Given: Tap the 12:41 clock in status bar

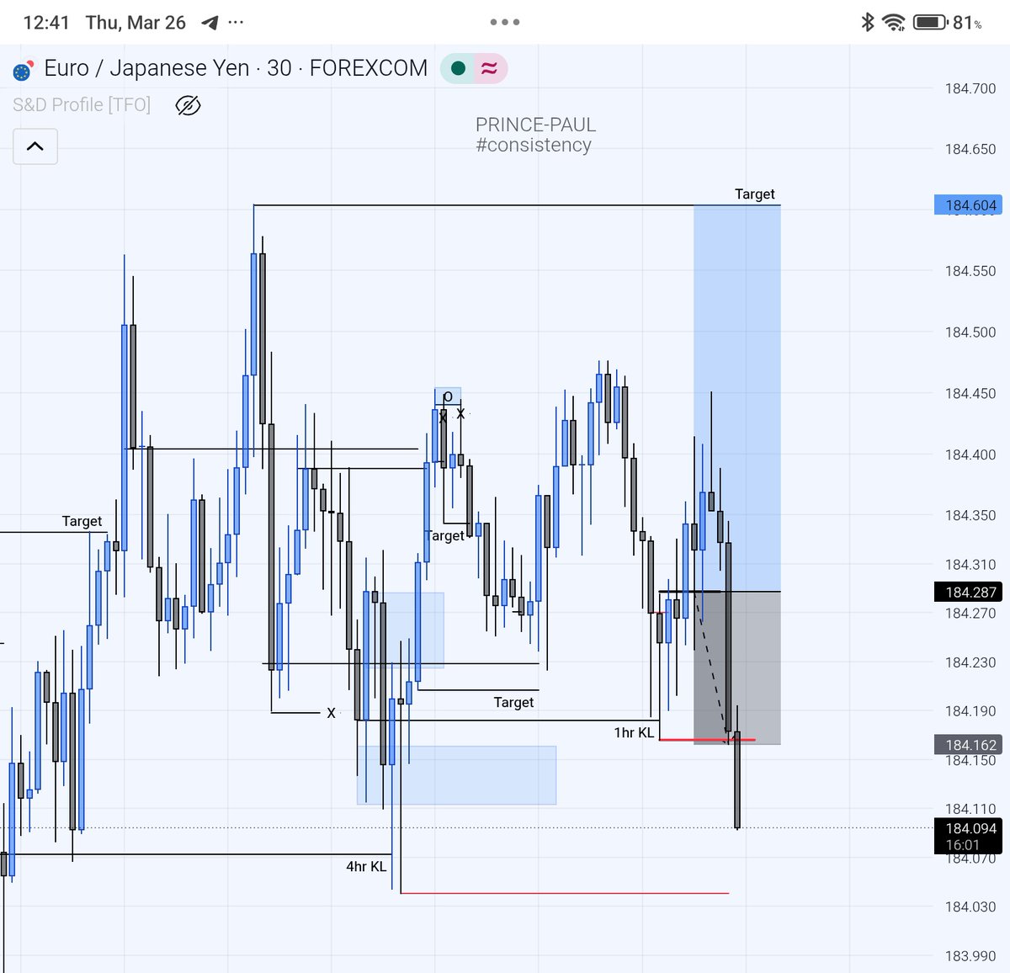Looking at the screenshot, I should click(46, 23).
